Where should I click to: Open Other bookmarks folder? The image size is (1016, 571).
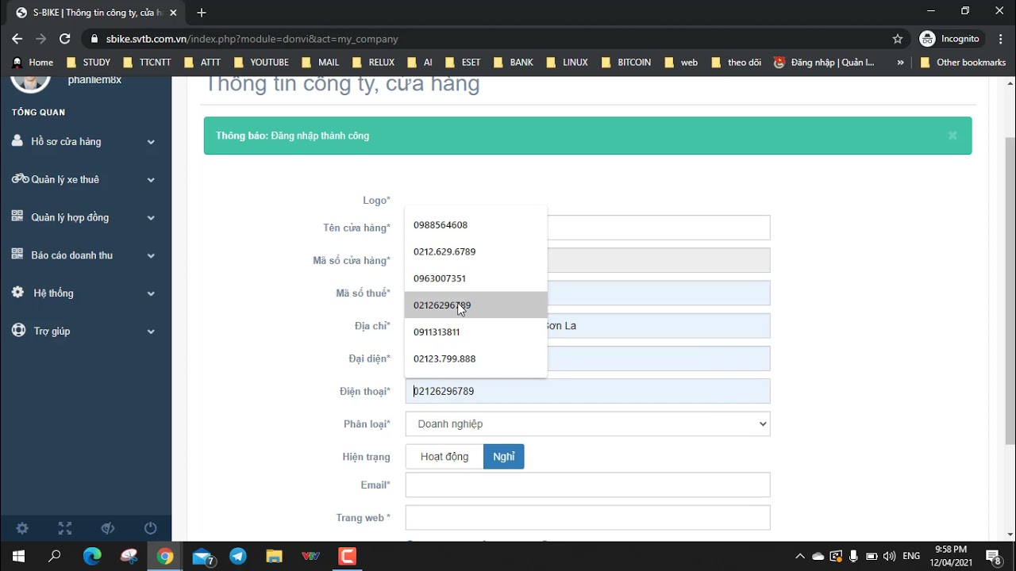[x=962, y=62]
